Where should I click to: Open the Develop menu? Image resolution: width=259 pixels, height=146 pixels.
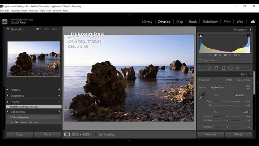click(15, 11)
